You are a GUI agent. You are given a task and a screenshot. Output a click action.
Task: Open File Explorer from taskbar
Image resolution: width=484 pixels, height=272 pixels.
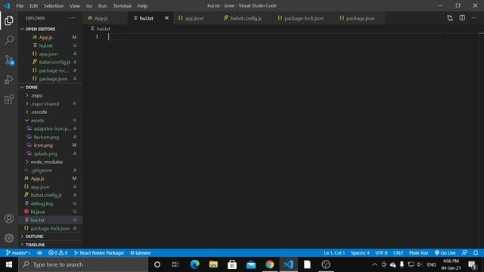click(x=213, y=264)
